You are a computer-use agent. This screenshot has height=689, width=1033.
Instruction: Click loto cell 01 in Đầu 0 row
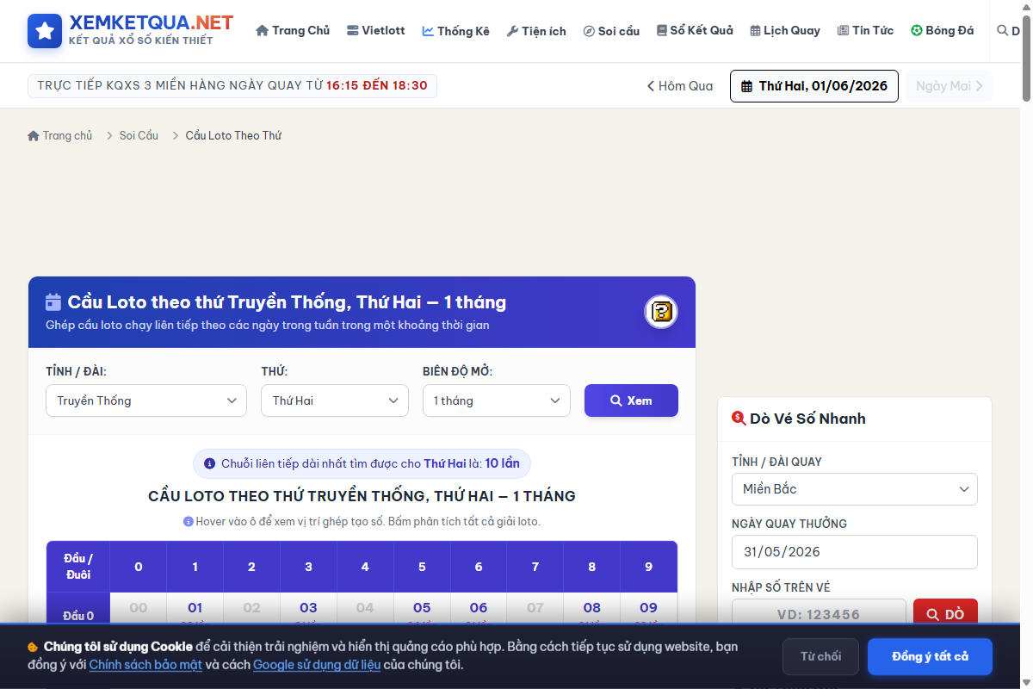point(195,610)
